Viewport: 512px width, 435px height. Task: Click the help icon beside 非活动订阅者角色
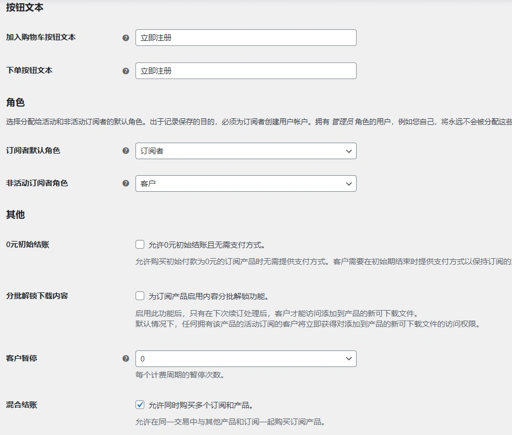point(124,183)
